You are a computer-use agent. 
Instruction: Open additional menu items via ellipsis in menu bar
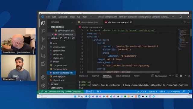tap(91, 17)
